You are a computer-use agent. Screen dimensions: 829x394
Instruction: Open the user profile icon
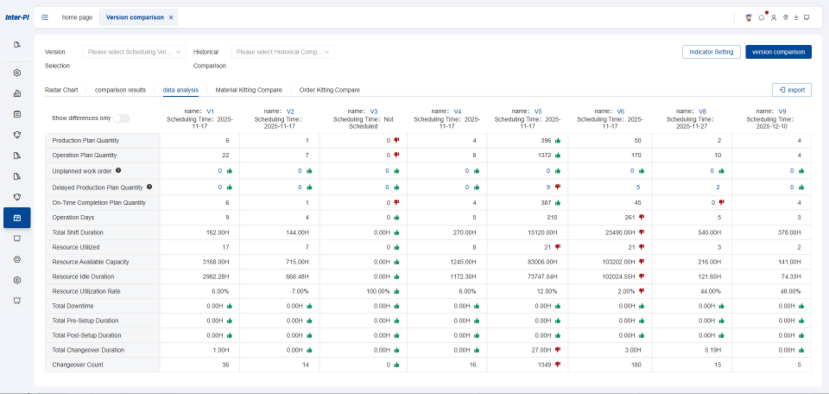(x=774, y=17)
